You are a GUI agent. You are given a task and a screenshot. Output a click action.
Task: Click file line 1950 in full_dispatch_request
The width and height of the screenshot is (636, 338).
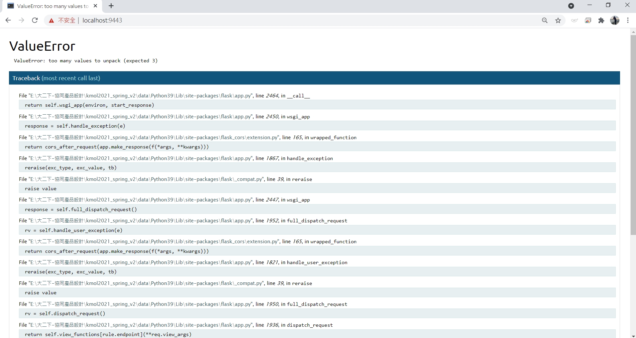point(183,304)
